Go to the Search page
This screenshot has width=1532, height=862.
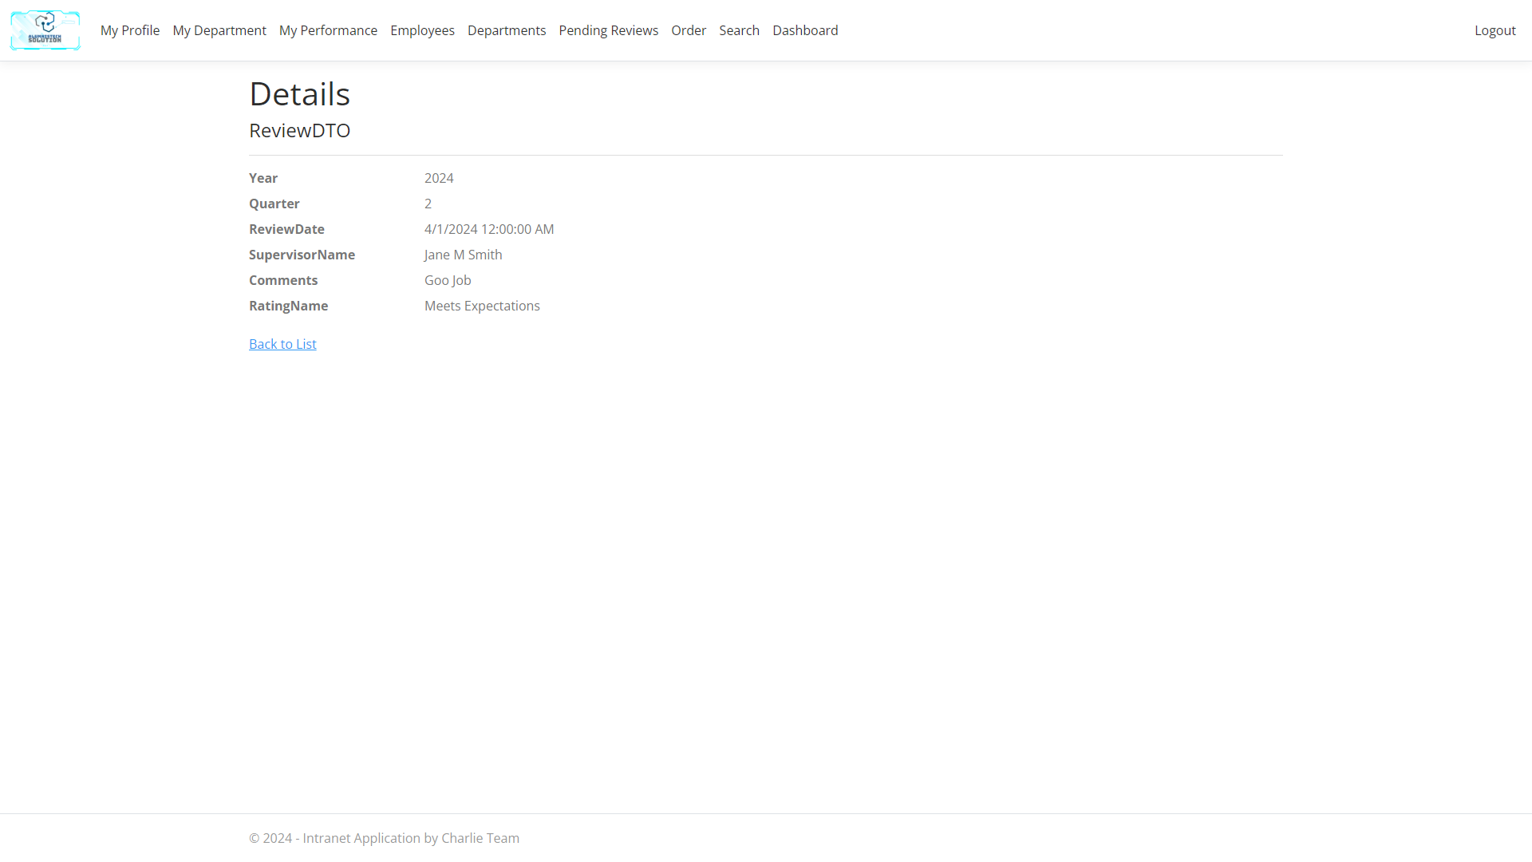739,30
